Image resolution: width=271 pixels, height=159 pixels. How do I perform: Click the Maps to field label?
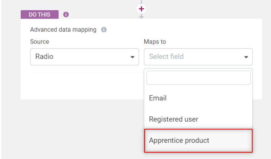click(x=155, y=42)
